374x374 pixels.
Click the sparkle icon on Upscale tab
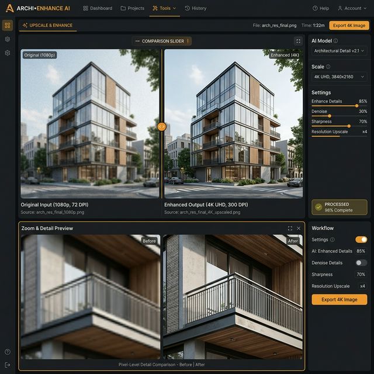pyautogui.click(x=25, y=25)
